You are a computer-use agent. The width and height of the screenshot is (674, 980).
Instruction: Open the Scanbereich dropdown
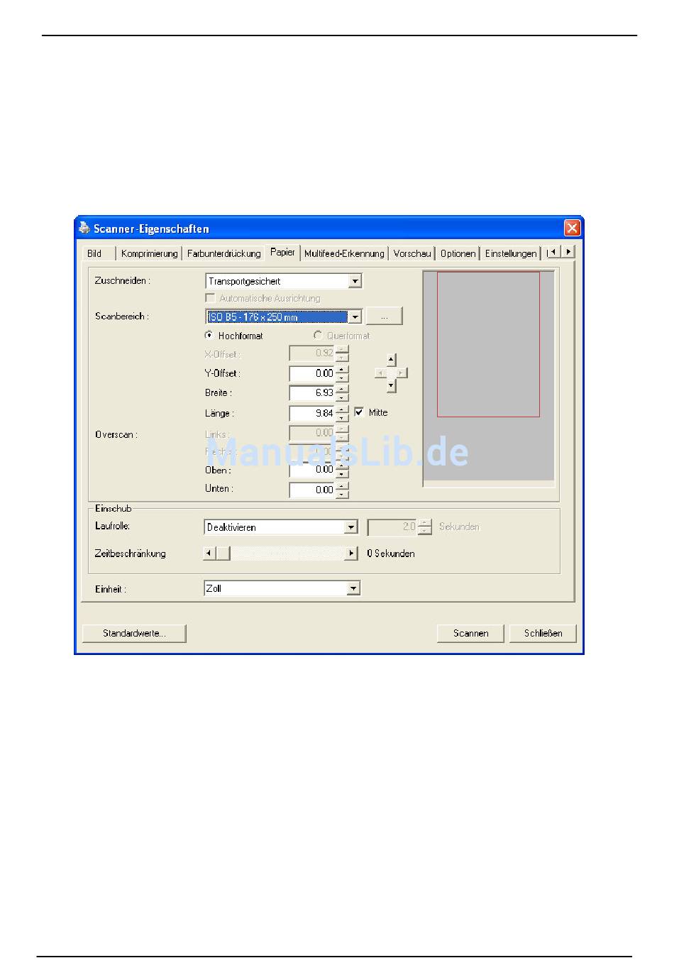(355, 316)
